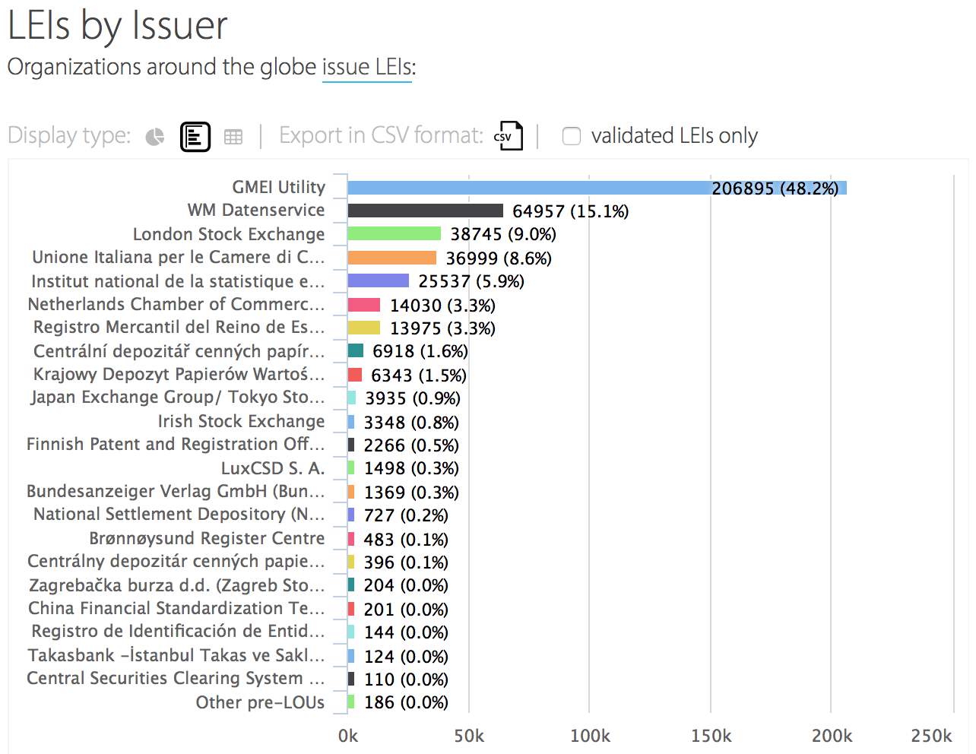Click the Japan Exchange Group bar
The width and height of the screenshot is (976, 754).
pyautogui.click(x=352, y=398)
